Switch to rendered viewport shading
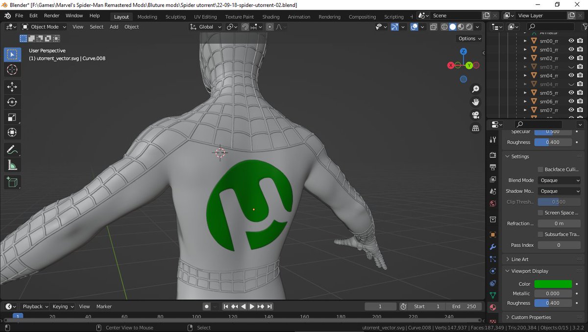This screenshot has height=332, width=588. pos(469,27)
